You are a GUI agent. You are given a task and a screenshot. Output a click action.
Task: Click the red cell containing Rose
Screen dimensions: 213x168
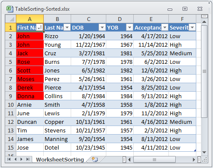coord(30,62)
